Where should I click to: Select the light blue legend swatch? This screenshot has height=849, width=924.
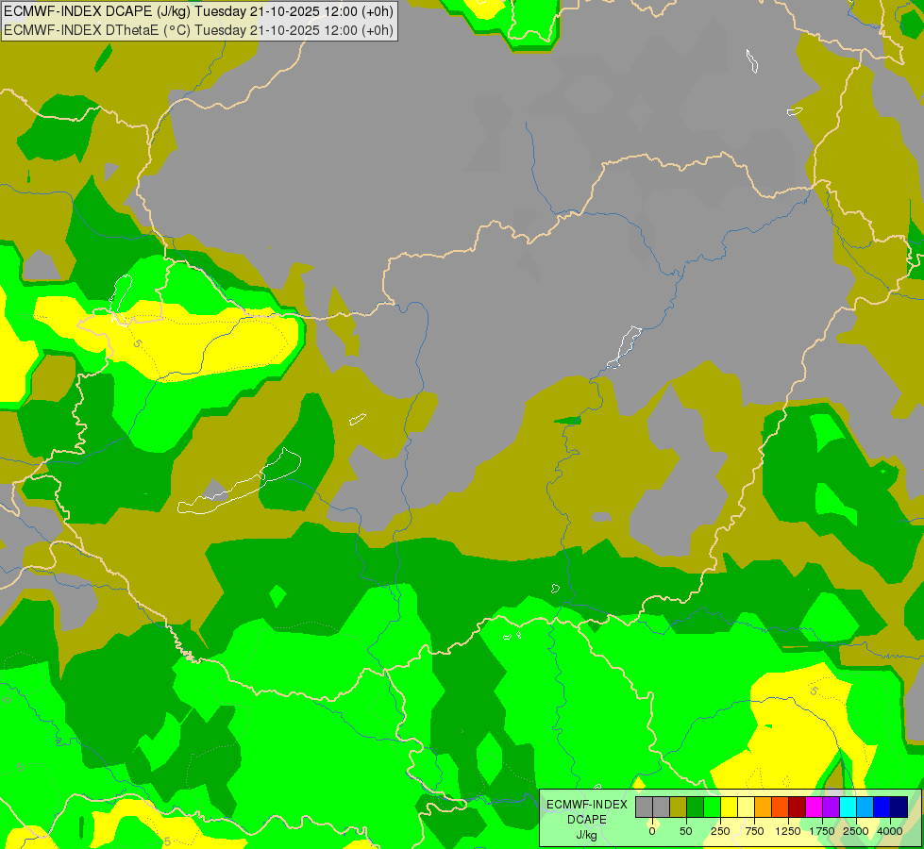click(x=865, y=807)
